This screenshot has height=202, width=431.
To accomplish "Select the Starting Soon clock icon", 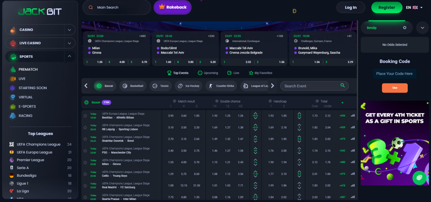I will point(12,88).
